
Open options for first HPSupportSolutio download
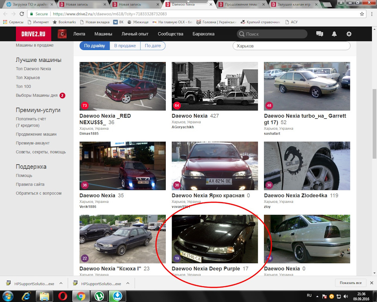point(61,283)
